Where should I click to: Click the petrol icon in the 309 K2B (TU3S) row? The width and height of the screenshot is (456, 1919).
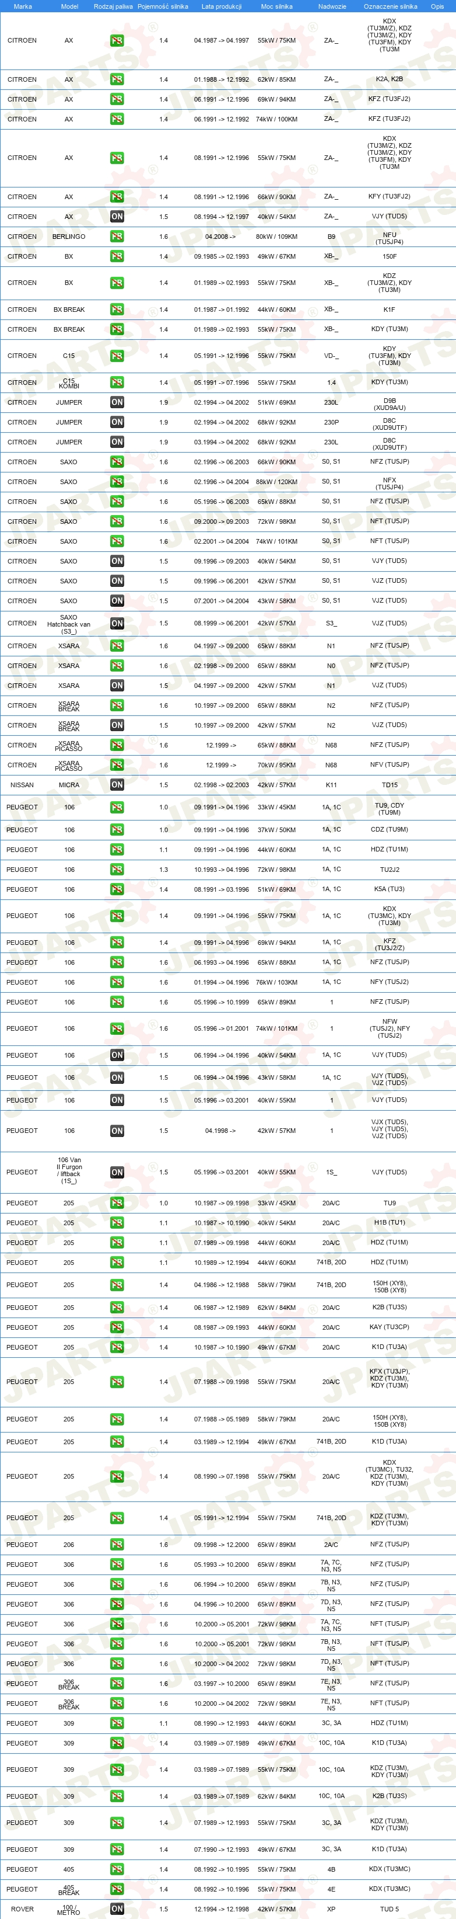click(x=117, y=1796)
